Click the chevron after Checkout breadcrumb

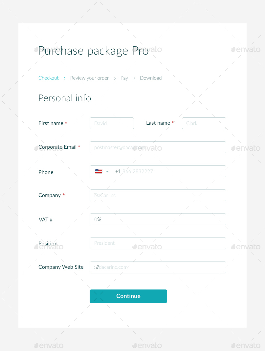[65, 78]
